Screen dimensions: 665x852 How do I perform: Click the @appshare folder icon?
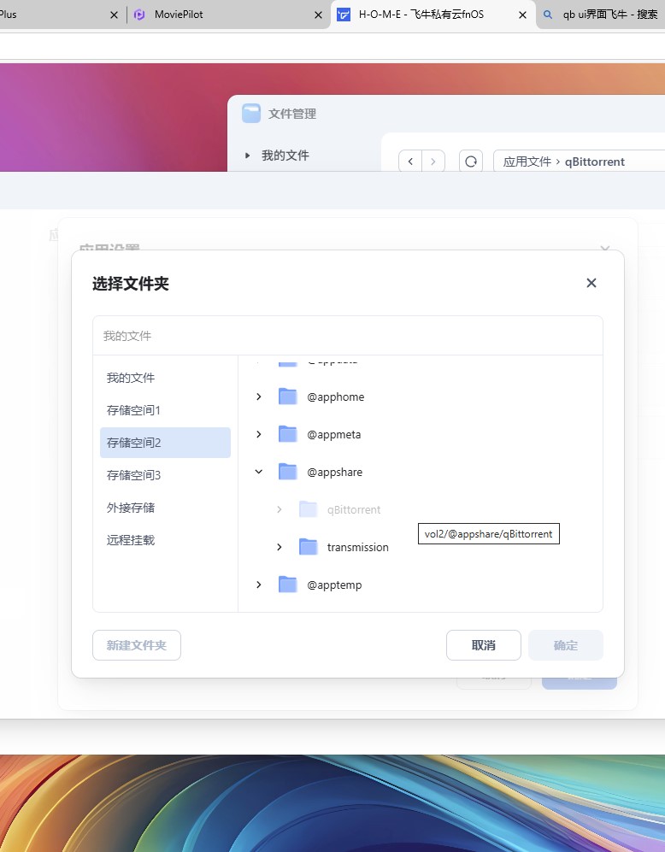[287, 472]
